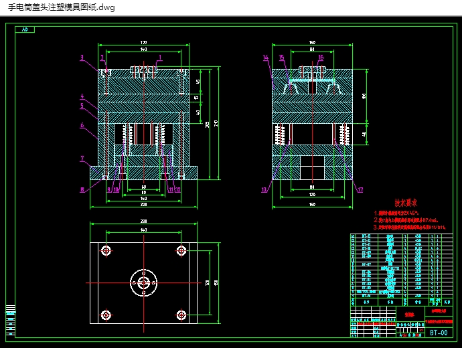Click part callout number 14
462x348 pixels.
(x=265, y=58)
